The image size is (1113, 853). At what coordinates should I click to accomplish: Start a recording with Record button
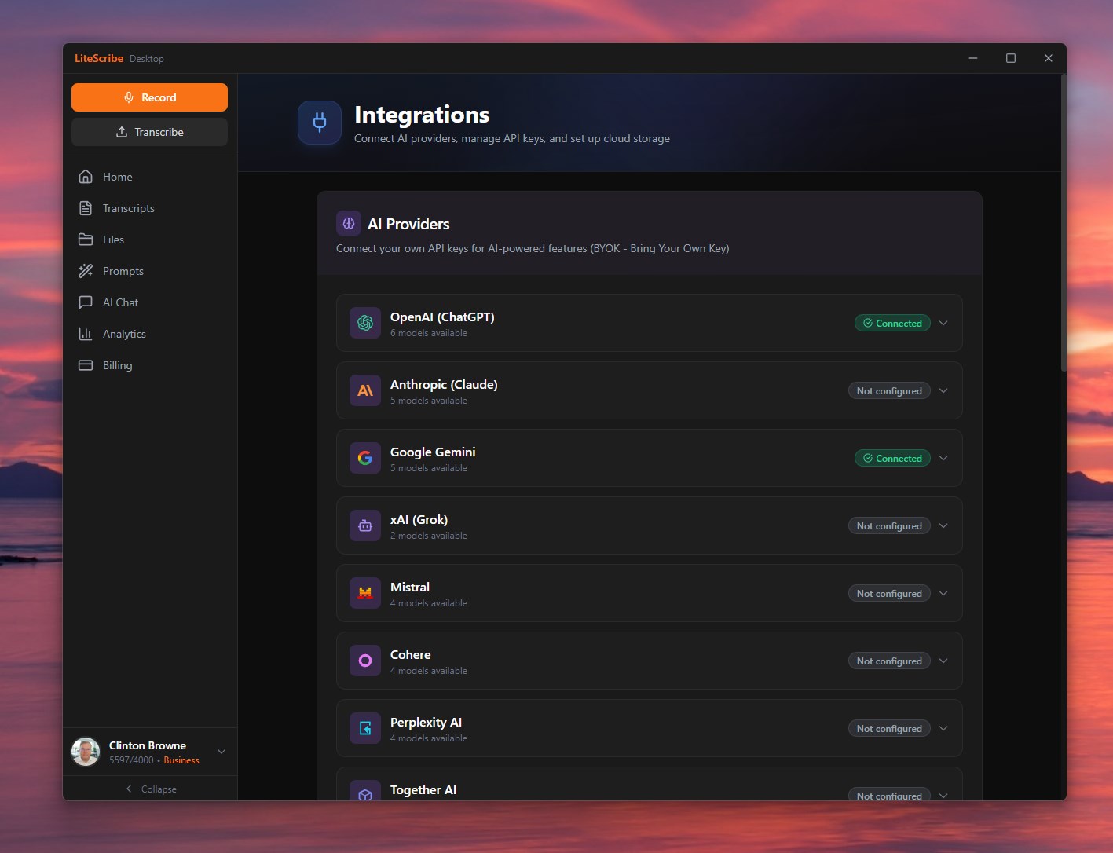pyautogui.click(x=149, y=97)
